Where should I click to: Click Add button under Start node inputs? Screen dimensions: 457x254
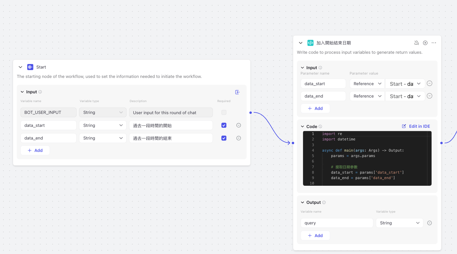(x=35, y=150)
